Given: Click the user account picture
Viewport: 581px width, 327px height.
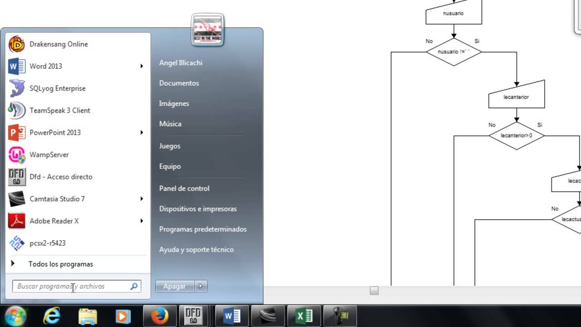Looking at the screenshot, I should pyautogui.click(x=207, y=30).
